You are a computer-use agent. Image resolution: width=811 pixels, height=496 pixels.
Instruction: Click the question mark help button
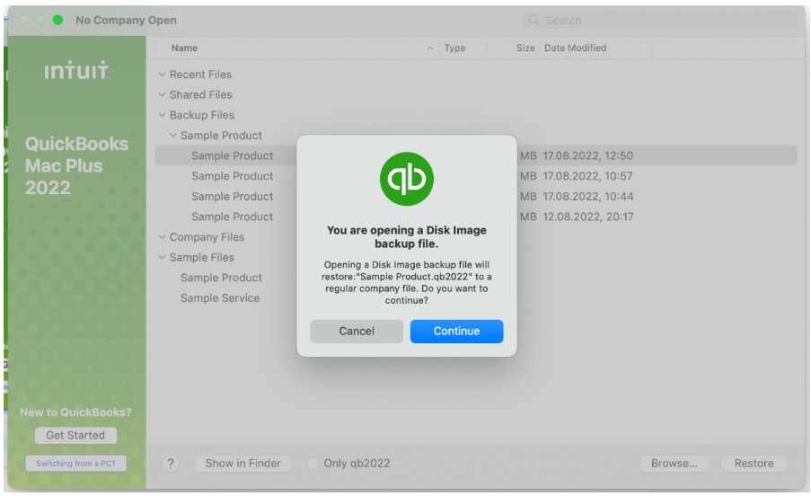pos(170,464)
